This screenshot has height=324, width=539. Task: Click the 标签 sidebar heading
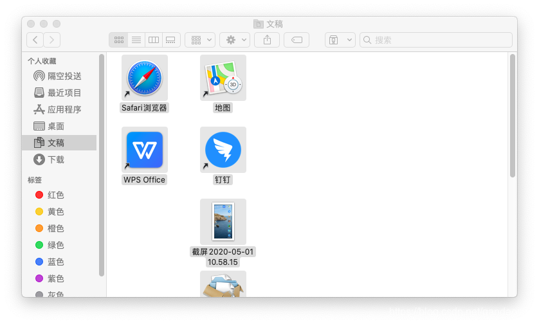point(35,180)
